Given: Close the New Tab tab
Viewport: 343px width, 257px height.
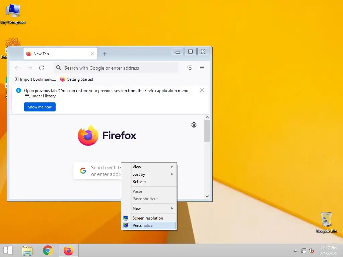Looking at the screenshot, I should [x=92, y=54].
